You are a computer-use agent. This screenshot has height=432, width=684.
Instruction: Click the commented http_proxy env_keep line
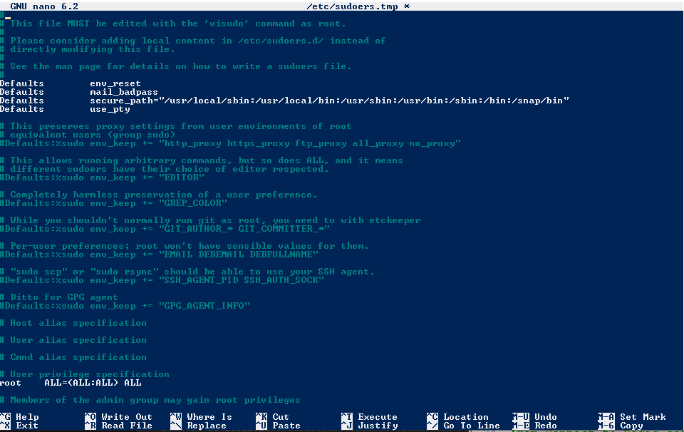click(230, 143)
